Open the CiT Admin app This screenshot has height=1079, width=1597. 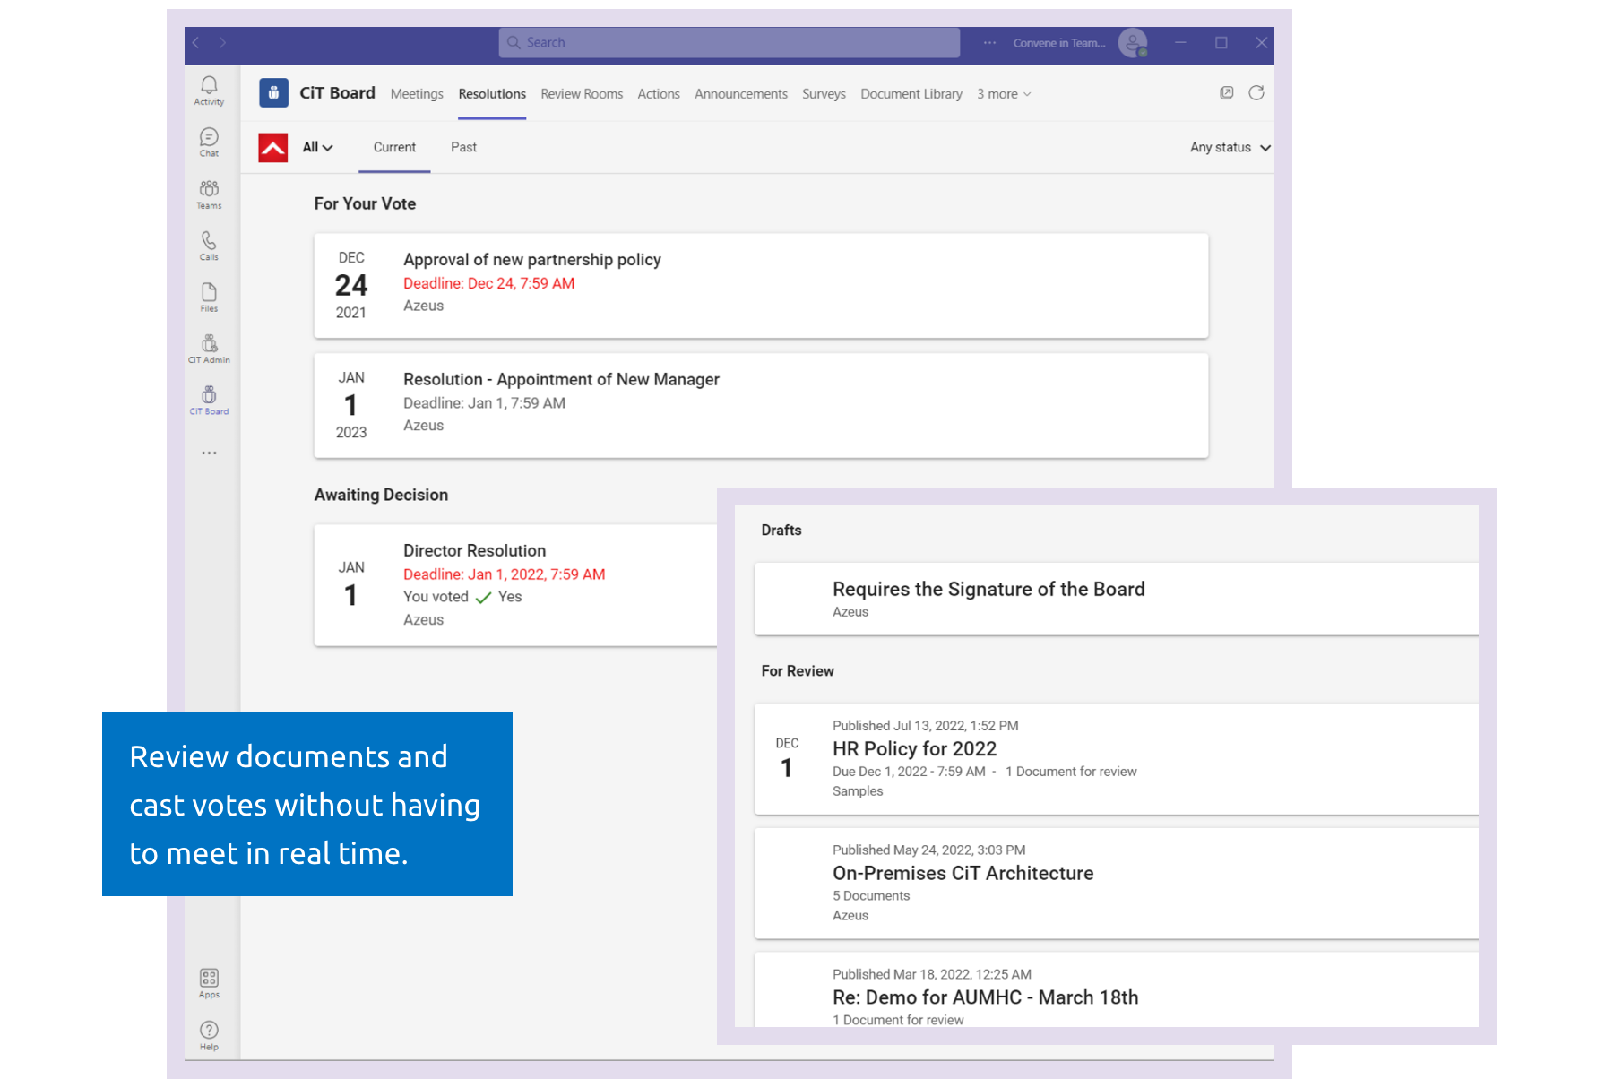(208, 348)
